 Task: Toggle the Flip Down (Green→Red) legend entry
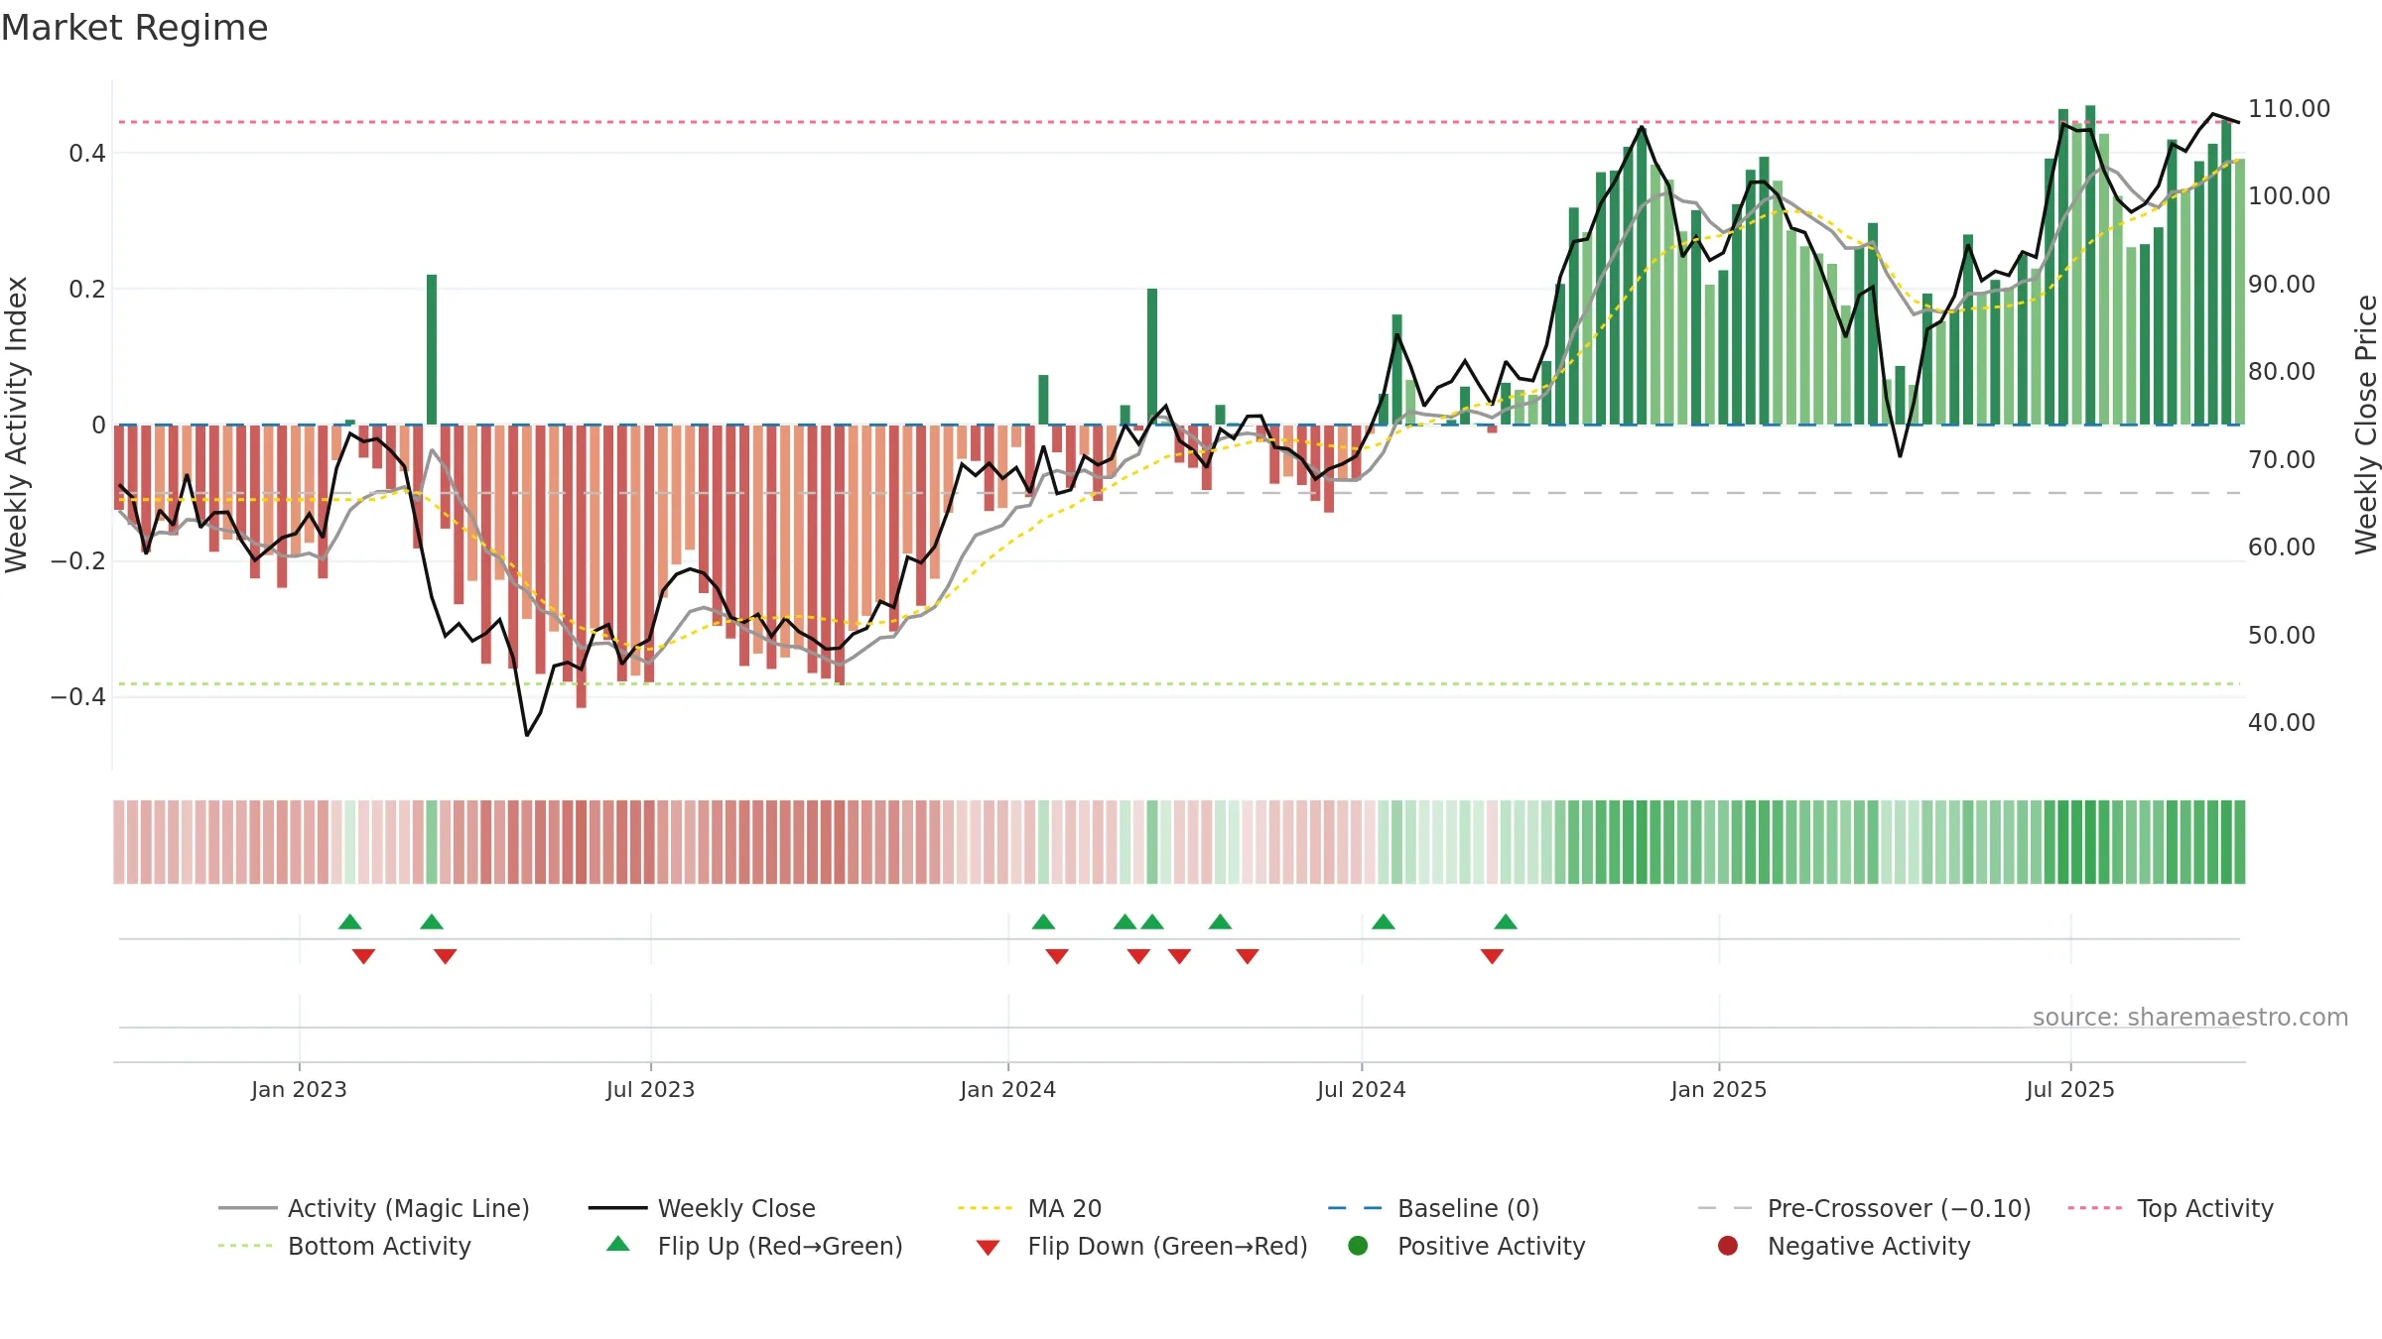(x=1141, y=1246)
